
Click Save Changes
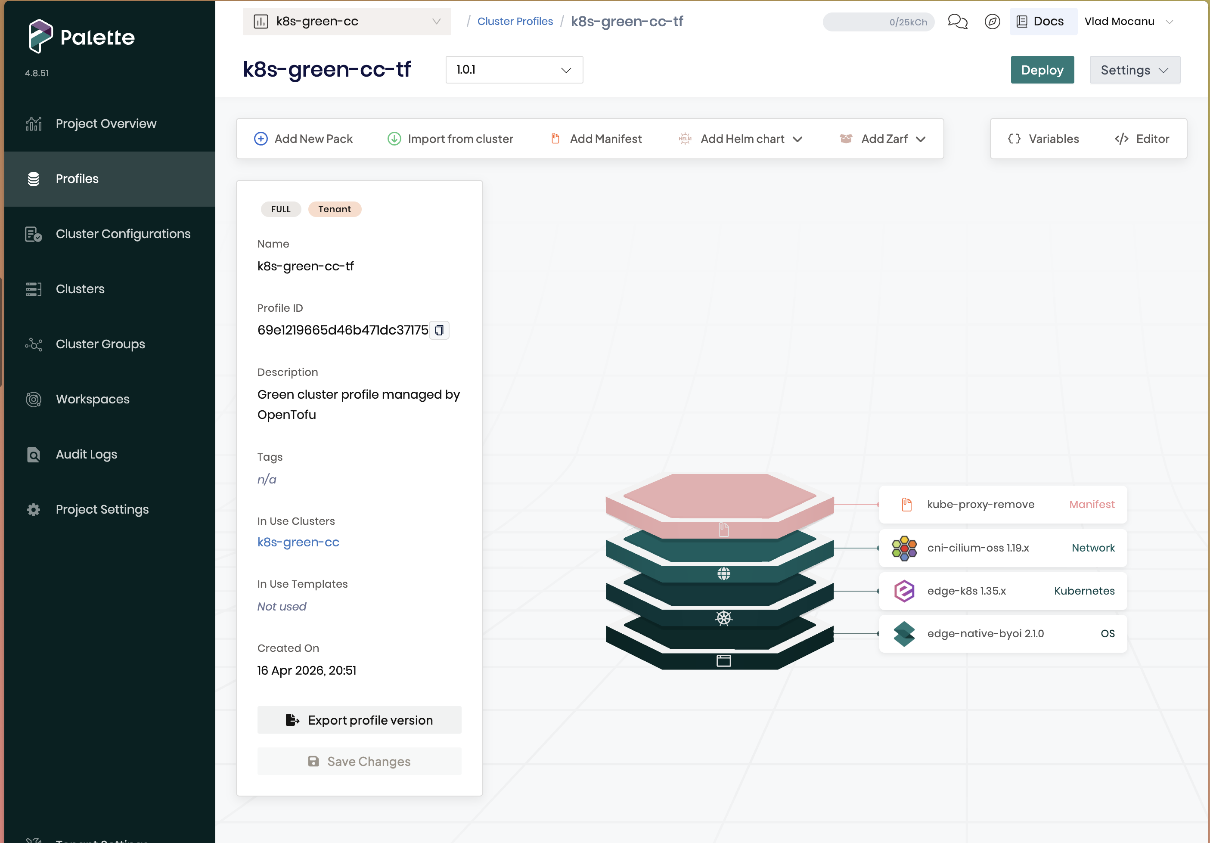pyautogui.click(x=360, y=761)
